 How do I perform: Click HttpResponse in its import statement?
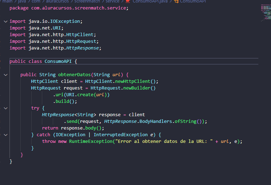[x=83, y=48]
